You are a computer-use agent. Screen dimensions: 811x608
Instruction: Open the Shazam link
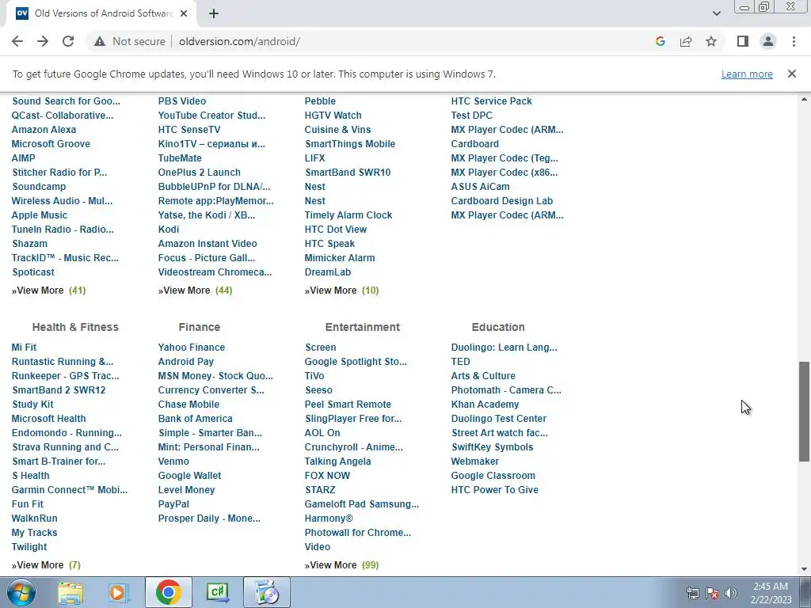pyautogui.click(x=29, y=244)
